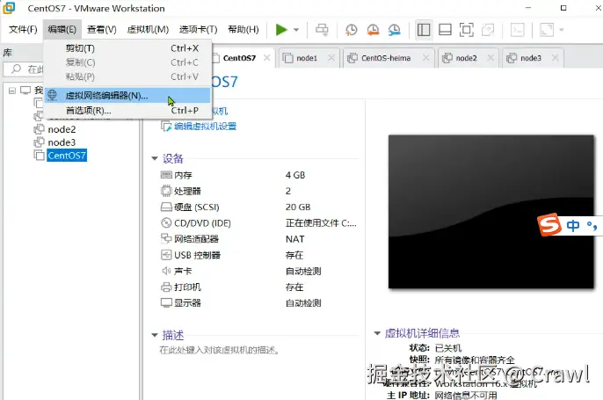603x400 pixels.
Task: Click the 处理器 device row
Action: click(x=258, y=191)
